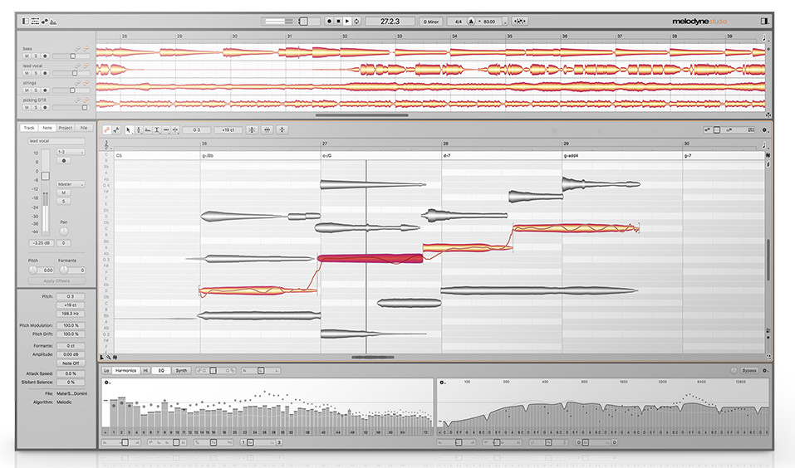Viewport: 795px width, 468px height.
Task: Select the Note Separation tool
Action: (175, 130)
